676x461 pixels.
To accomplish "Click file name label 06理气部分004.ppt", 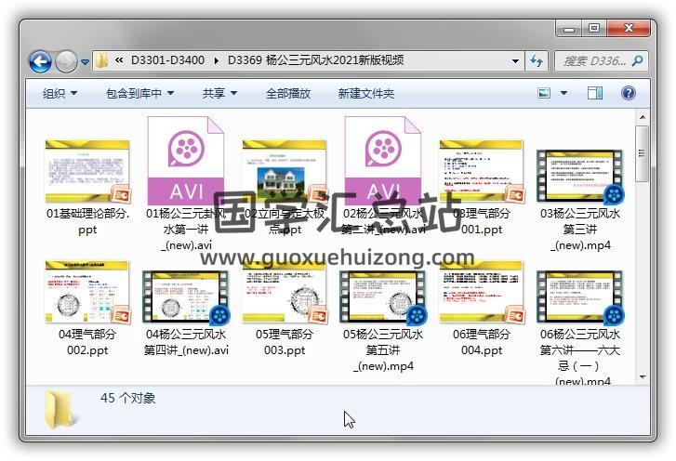I will click(x=482, y=342).
